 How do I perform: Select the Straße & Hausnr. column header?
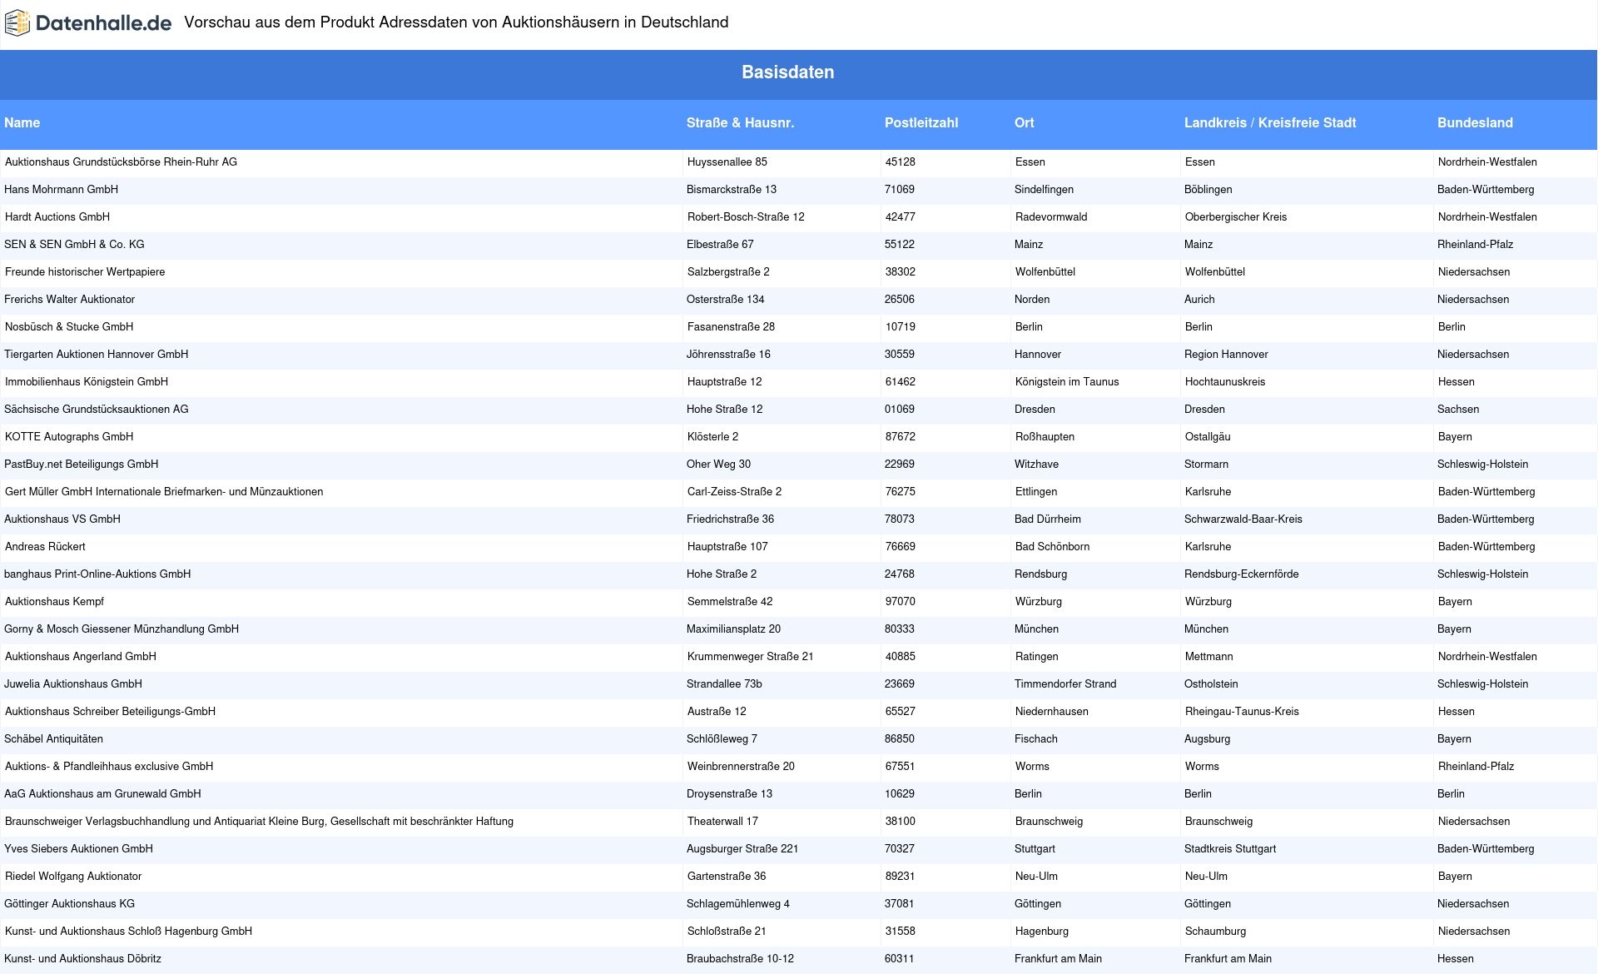[x=740, y=123]
